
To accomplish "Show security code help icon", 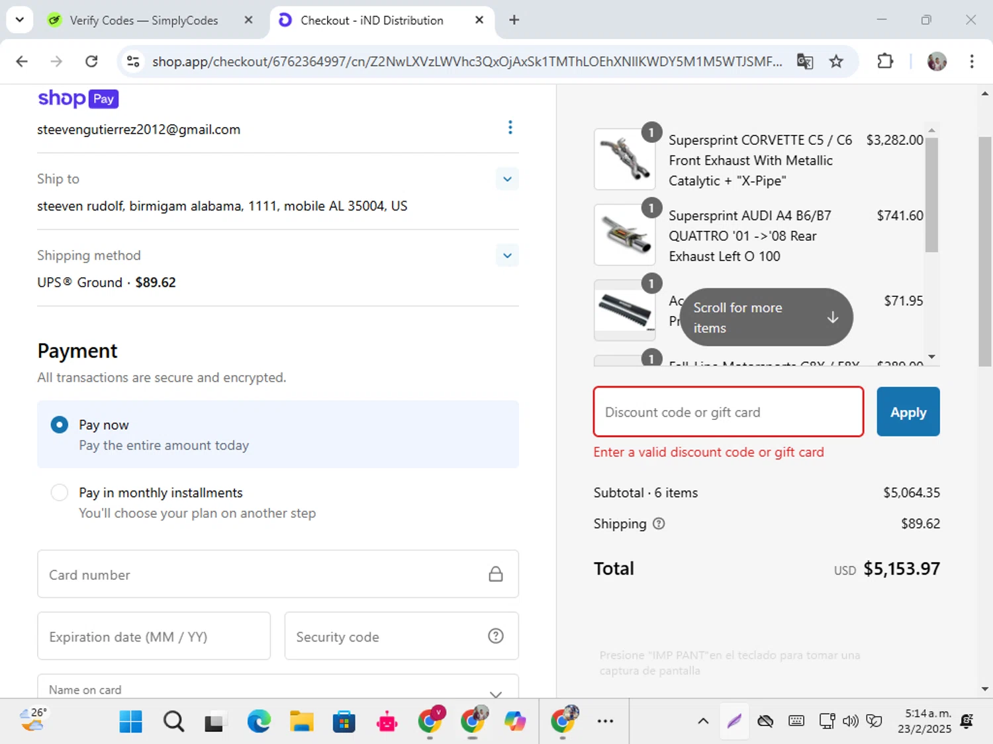I will point(496,636).
